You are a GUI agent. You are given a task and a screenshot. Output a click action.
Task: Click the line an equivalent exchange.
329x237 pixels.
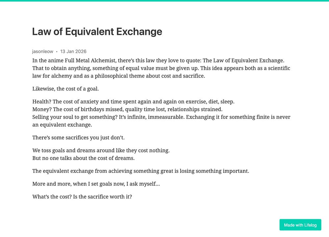point(62,125)
